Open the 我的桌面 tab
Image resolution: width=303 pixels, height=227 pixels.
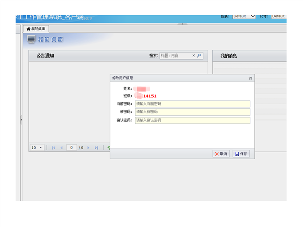point(36,29)
